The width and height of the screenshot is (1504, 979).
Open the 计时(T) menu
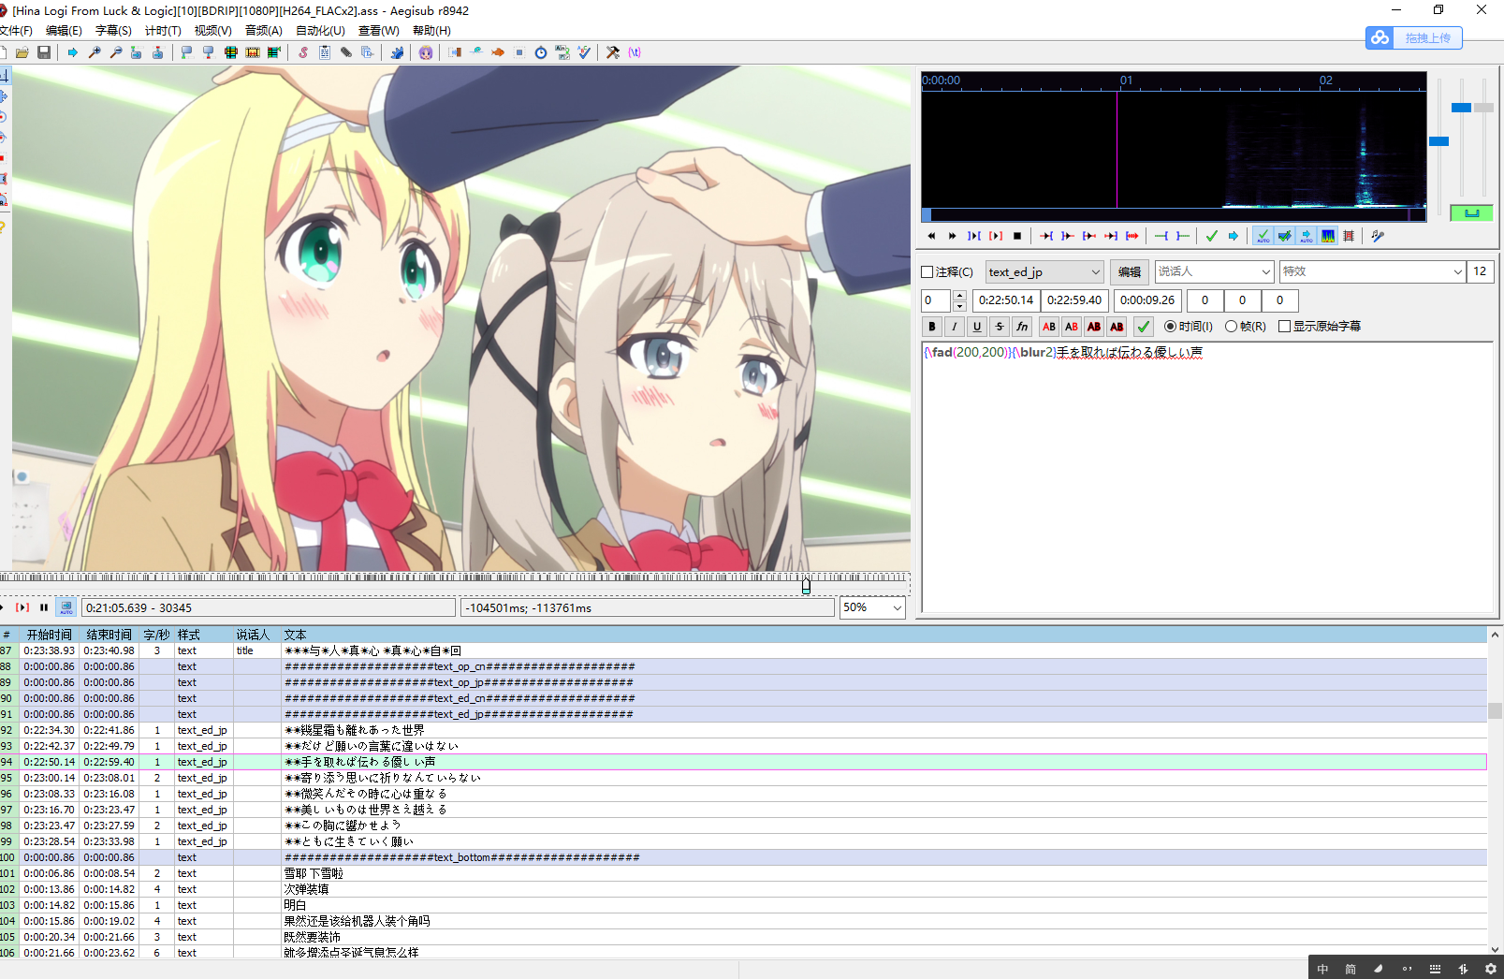[x=163, y=31]
